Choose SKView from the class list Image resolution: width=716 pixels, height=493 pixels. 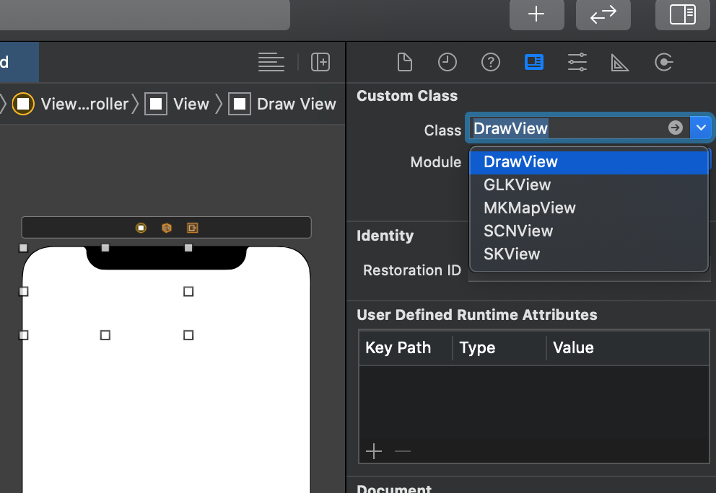tap(588, 254)
